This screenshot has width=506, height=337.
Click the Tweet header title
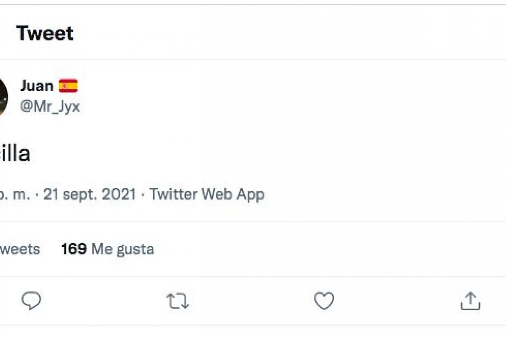pyautogui.click(x=45, y=33)
